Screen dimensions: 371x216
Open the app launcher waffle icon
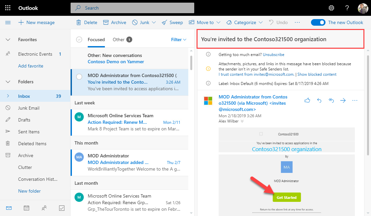coord(8,8)
